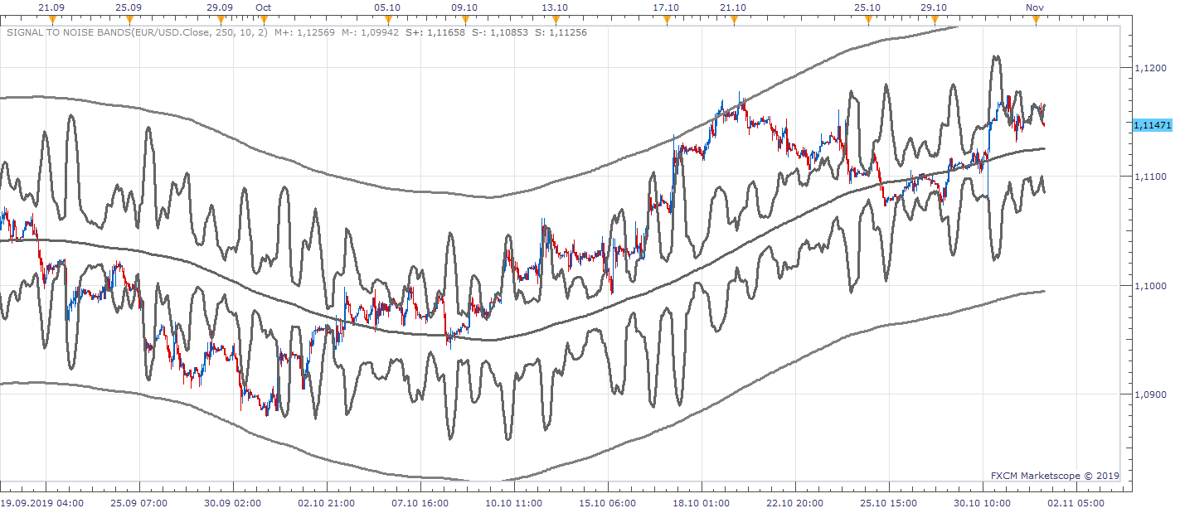The height and width of the screenshot is (513, 1180).
Task: Click the orange day marker under 29.09
Action: (x=221, y=19)
